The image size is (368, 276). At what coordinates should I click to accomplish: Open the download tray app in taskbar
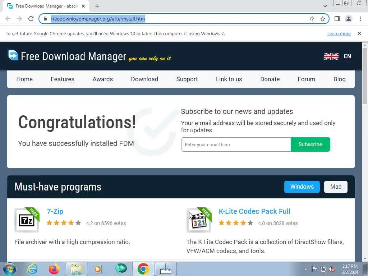(166, 269)
